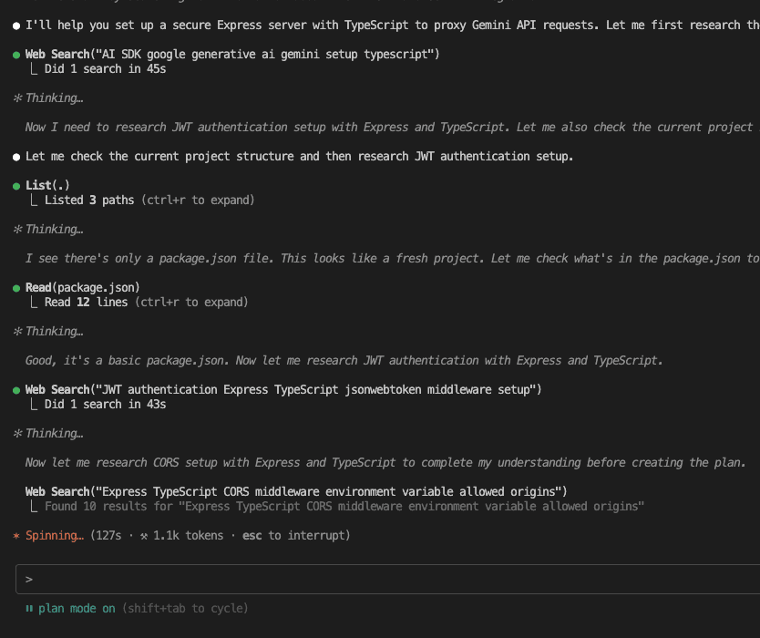Expand the Thinking section above package.json note
The image size is (760, 638).
(x=48, y=230)
